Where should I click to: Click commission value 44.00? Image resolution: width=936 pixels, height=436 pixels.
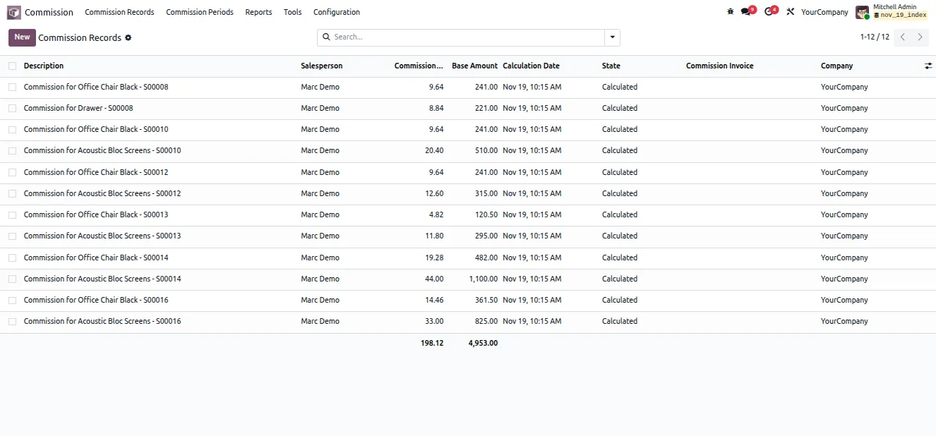pyautogui.click(x=434, y=279)
